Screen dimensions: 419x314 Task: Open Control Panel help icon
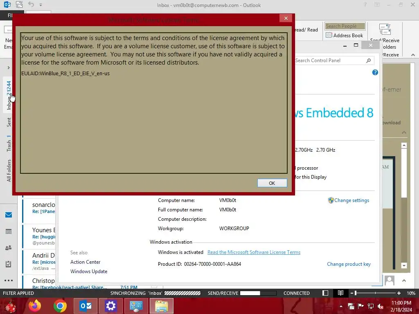pos(375,72)
